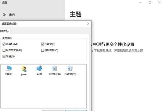Click the home icon beside 主页
The image size is (163, 111).
[x=4, y=14]
